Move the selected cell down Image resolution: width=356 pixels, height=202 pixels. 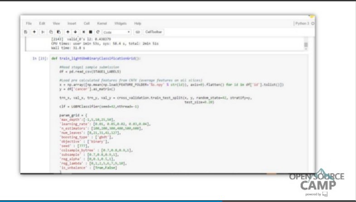tap(75, 32)
